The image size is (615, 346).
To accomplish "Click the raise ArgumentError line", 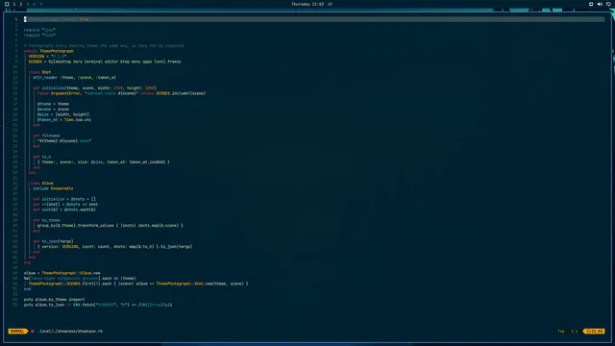I will pyautogui.click(x=122, y=93).
